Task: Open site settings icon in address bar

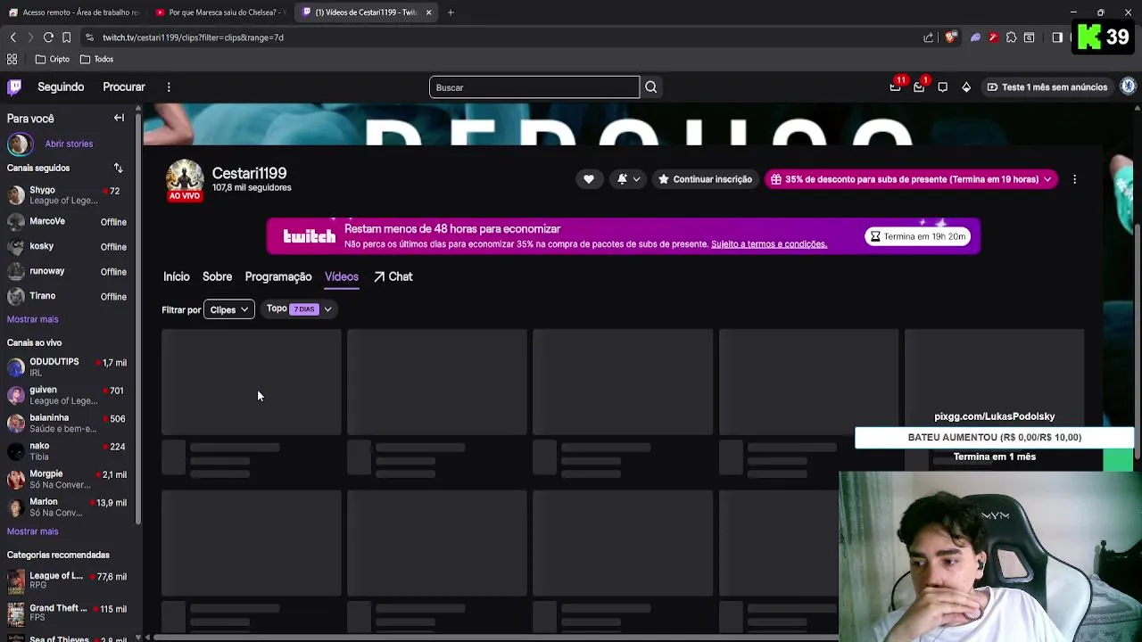Action: coord(89,37)
